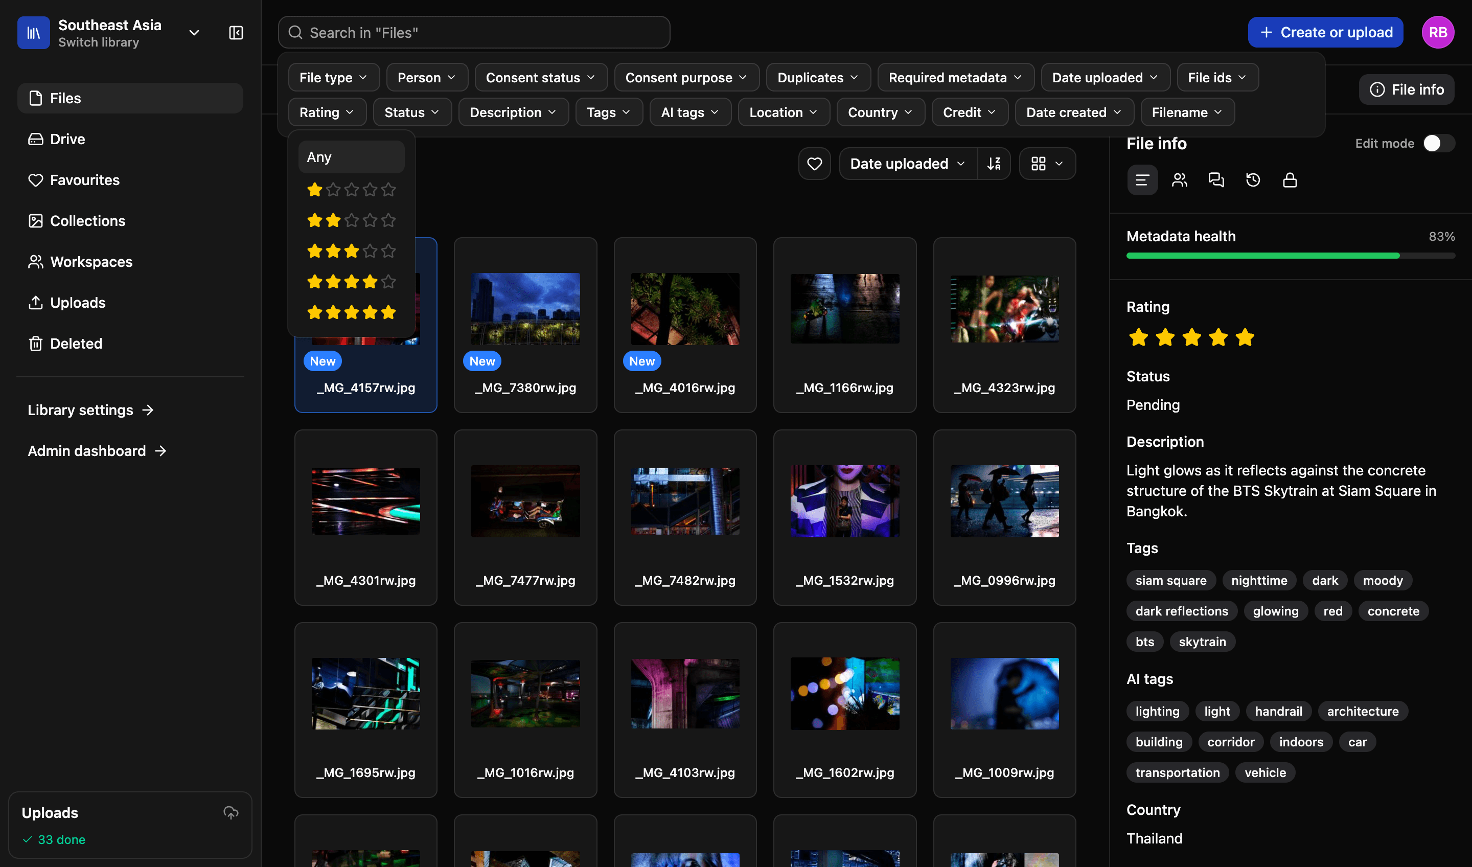The height and width of the screenshot is (867, 1472).
Task: Select two-star rating filter
Action: 352,220
